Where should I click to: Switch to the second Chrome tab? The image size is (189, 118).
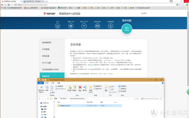[x=33, y=2]
